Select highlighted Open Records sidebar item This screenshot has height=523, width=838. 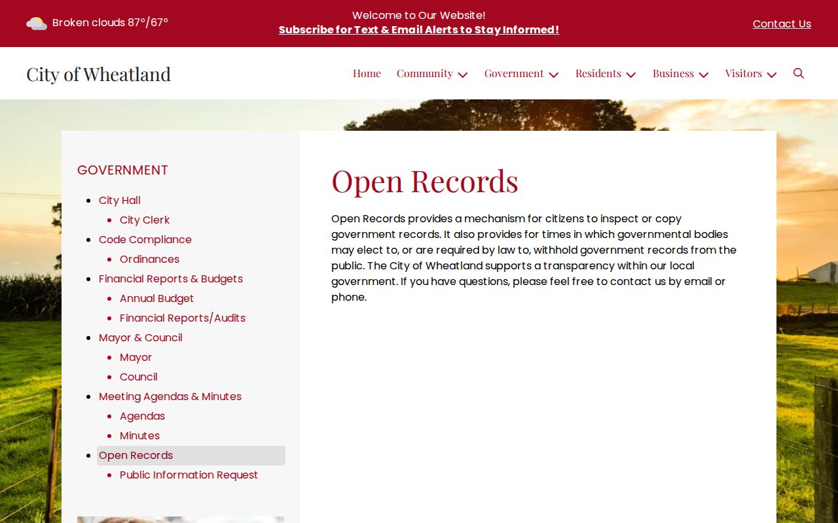click(x=191, y=456)
